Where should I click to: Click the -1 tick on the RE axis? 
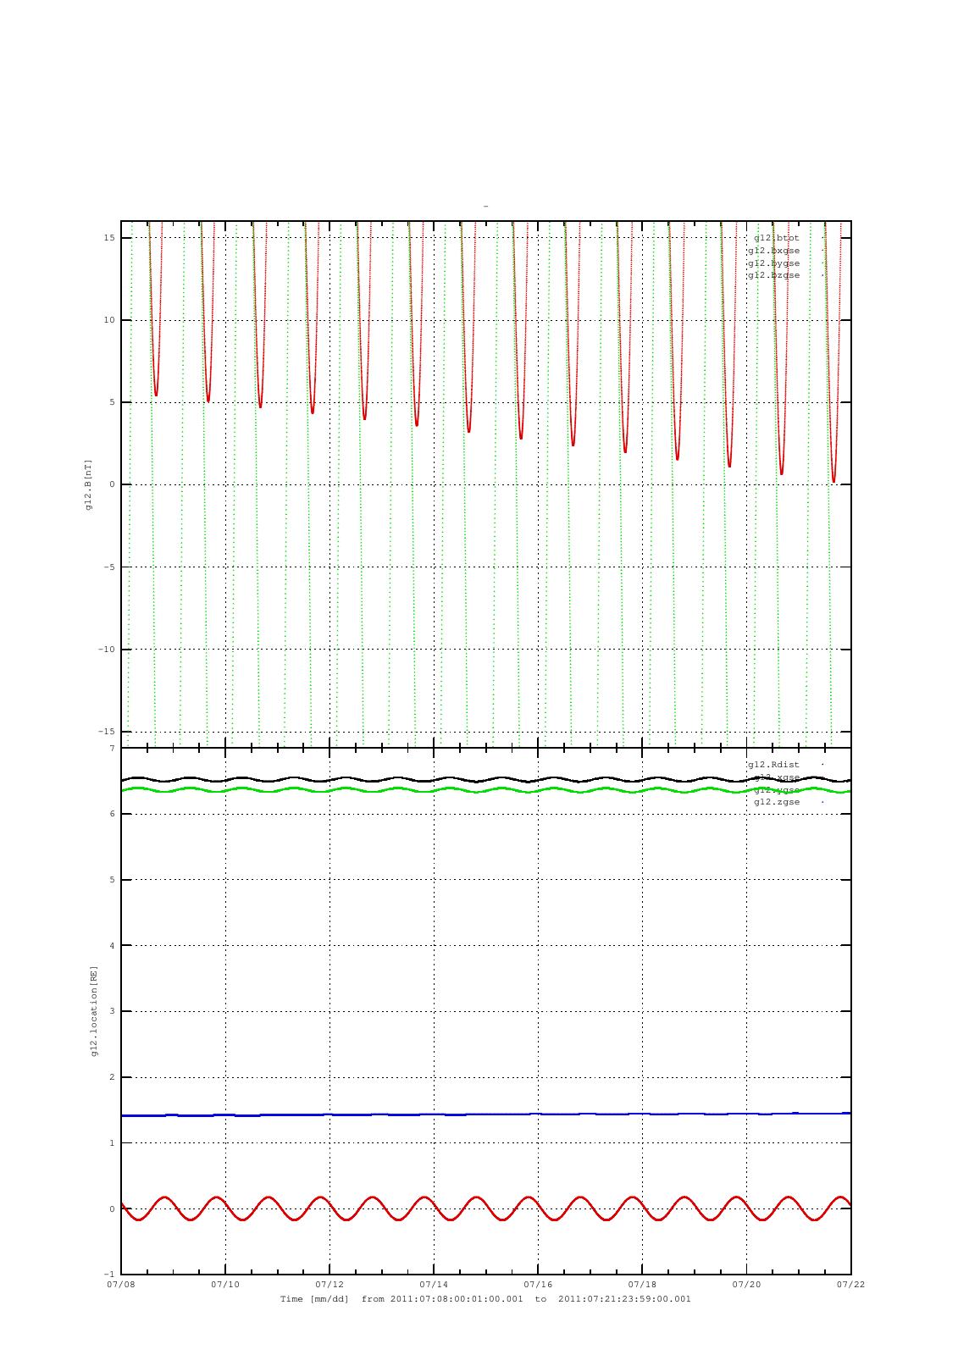[110, 1275]
